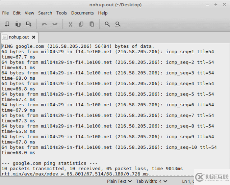Select the nohup.out document tab
The height and width of the screenshot is (185, 230).
click(x=19, y=37)
